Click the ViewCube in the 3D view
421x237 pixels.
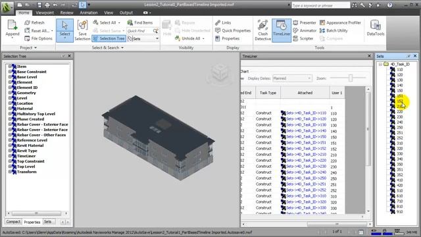pos(220,73)
